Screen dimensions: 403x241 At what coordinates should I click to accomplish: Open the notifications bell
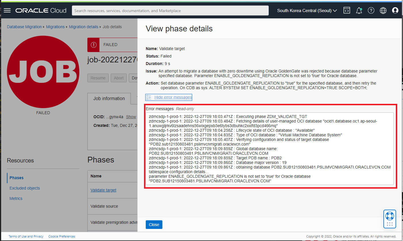(359, 11)
